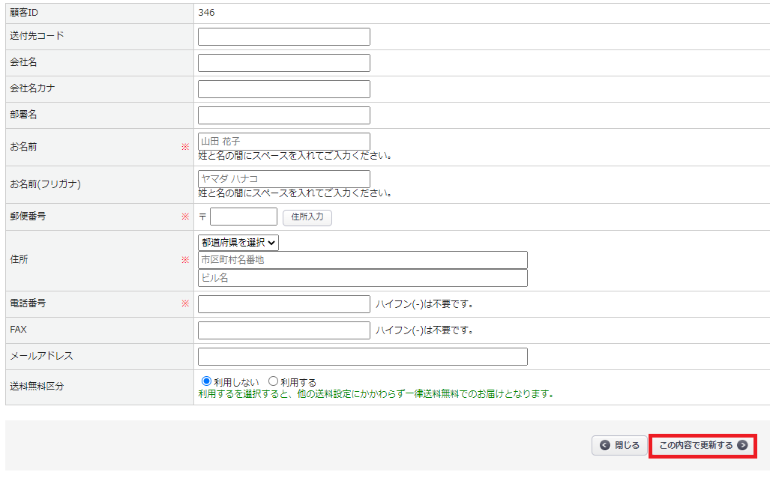Open the 都道府県を選択 dropdown

(238, 242)
